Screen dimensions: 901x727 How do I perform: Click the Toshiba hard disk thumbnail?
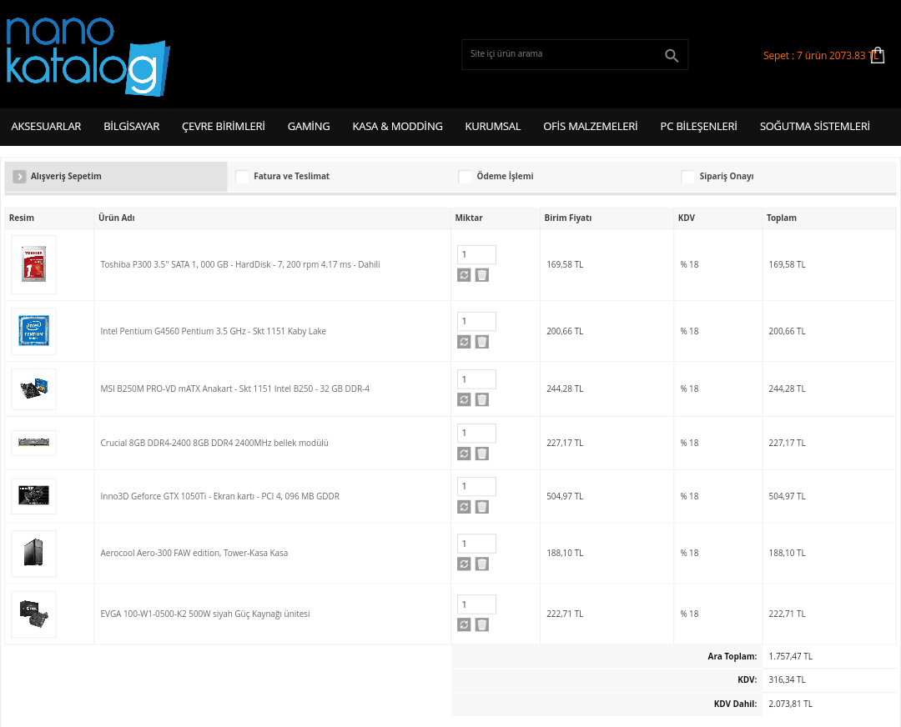(34, 265)
